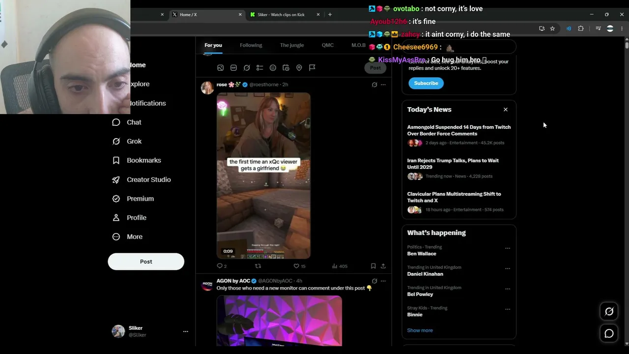Like rose's post
This screenshot has height=354, width=629.
point(299,266)
